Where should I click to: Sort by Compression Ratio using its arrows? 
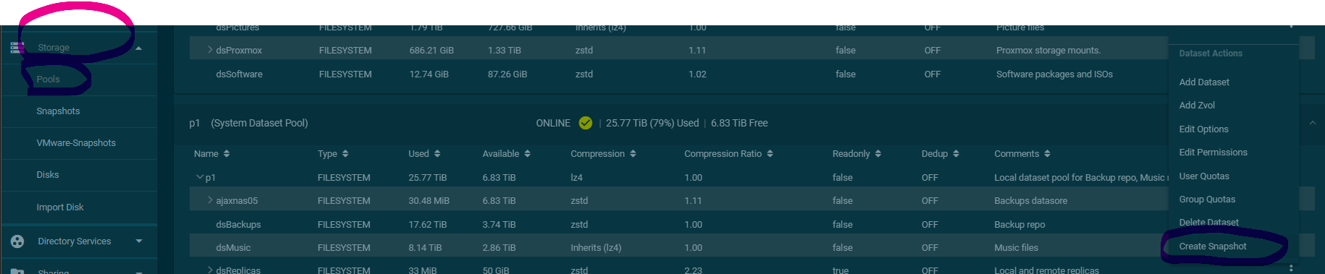click(770, 154)
